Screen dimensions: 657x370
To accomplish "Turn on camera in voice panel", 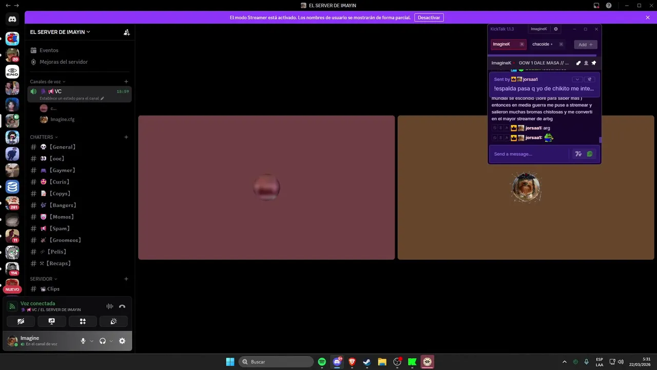I will (x=21, y=321).
